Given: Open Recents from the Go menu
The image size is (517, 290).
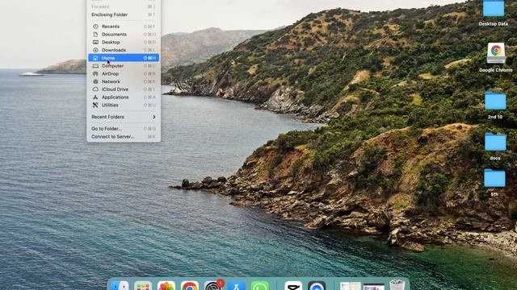Looking at the screenshot, I should [124, 27].
